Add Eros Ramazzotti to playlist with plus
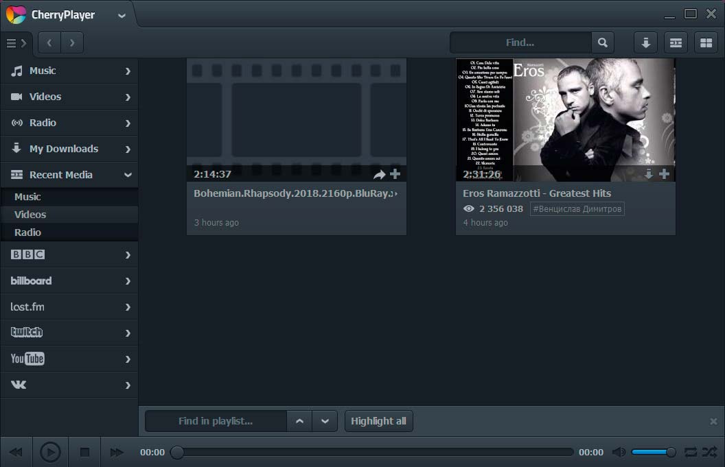Viewport: 725px width, 467px height. point(665,174)
